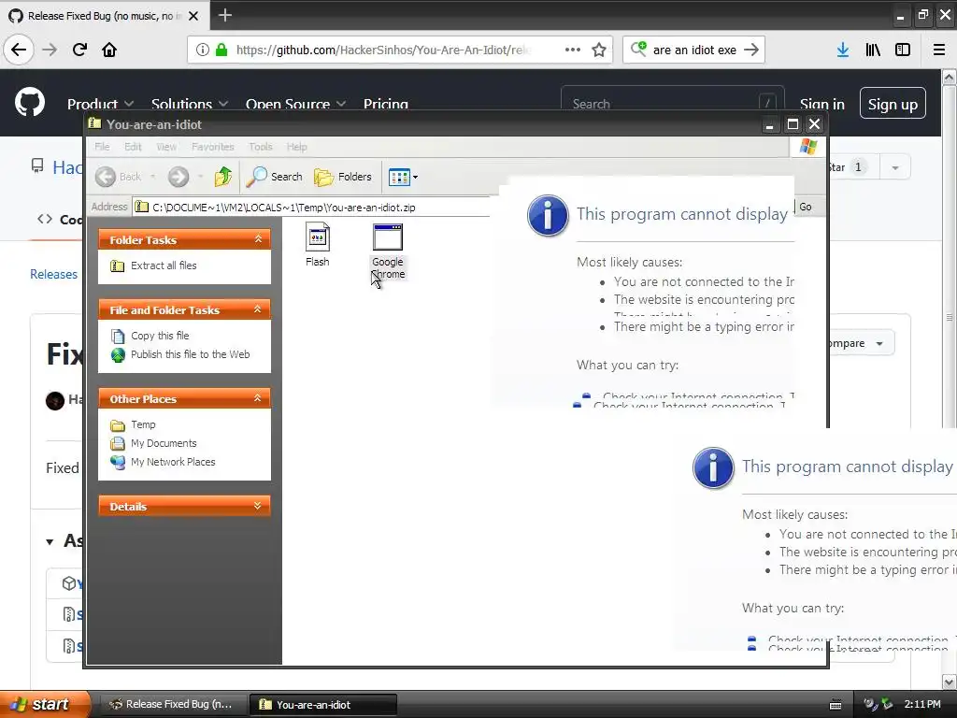This screenshot has height=718, width=957.
Task: Open Firefox hamburger menu
Action: click(x=939, y=50)
